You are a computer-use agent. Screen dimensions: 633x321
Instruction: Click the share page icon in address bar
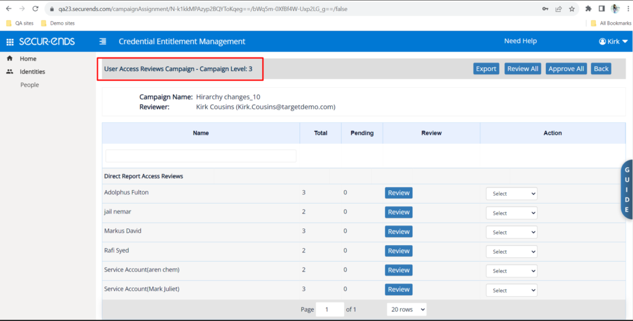[559, 9]
